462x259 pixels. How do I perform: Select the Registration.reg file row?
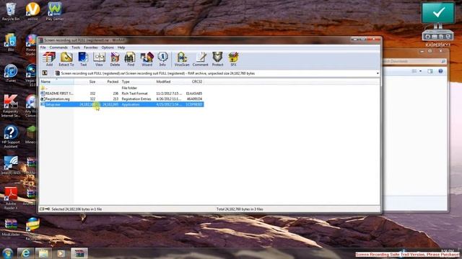click(x=121, y=99)
